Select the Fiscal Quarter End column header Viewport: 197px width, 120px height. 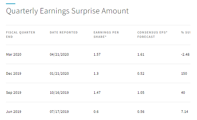[21, 34]
